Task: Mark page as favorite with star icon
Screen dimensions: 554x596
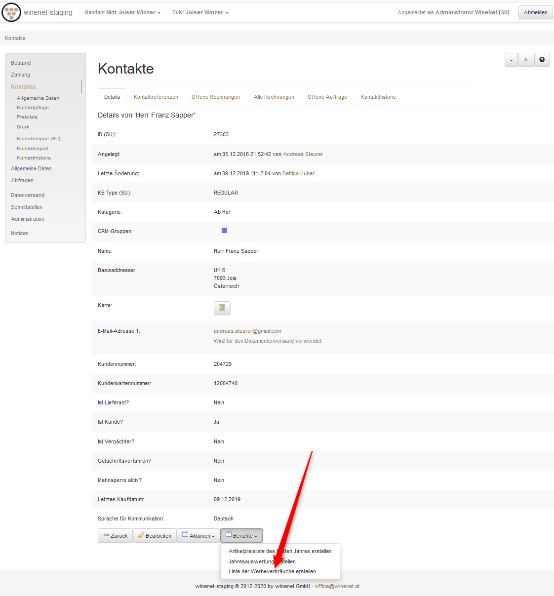Action: click(x=526, y=60)
